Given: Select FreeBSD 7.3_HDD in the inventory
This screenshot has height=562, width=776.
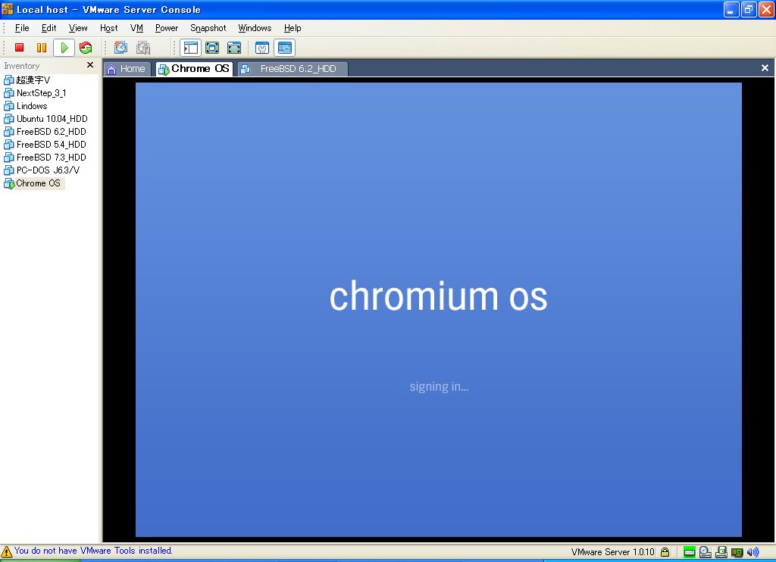Looking at the screenshot, I should coord(52,158).
